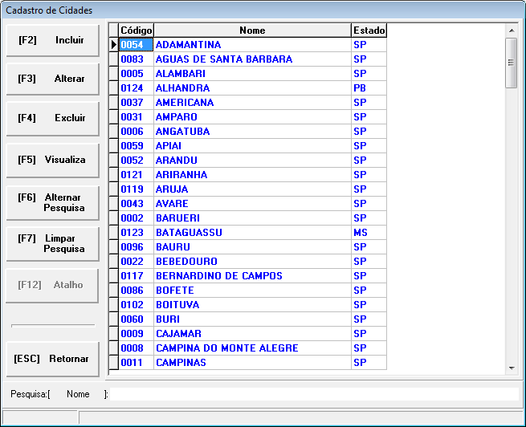This screenshot has height=427, width=526.
Task: Click the [F2] Incluir button
Action: pyautogui.click(x=52, y=40)
